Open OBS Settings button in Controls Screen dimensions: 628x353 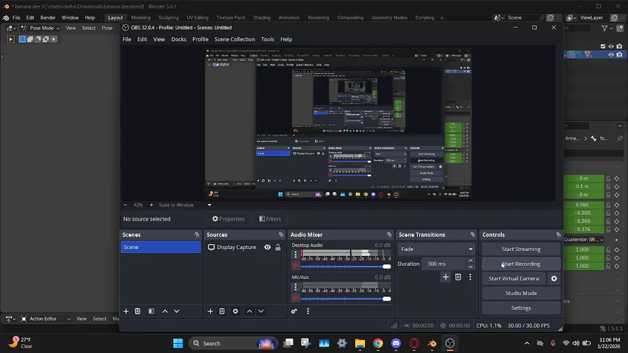coord(521,308)
